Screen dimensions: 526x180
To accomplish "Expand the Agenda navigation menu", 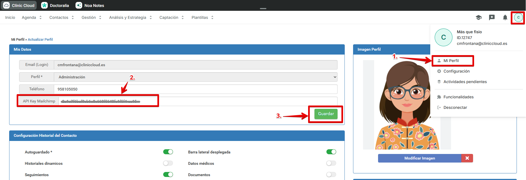I will [32, 17].
